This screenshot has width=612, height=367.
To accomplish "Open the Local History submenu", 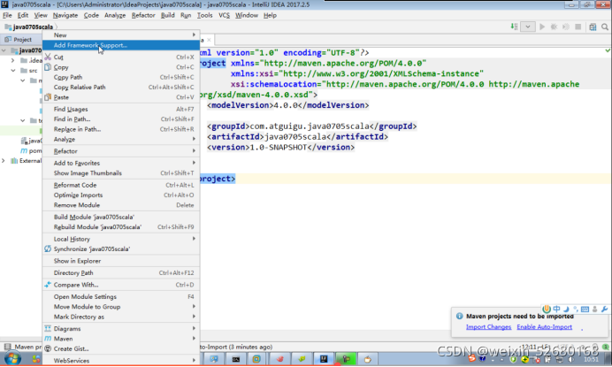I will [121, 239].
